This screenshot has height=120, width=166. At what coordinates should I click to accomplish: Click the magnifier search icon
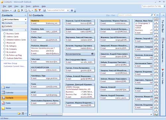click(152, 15)
